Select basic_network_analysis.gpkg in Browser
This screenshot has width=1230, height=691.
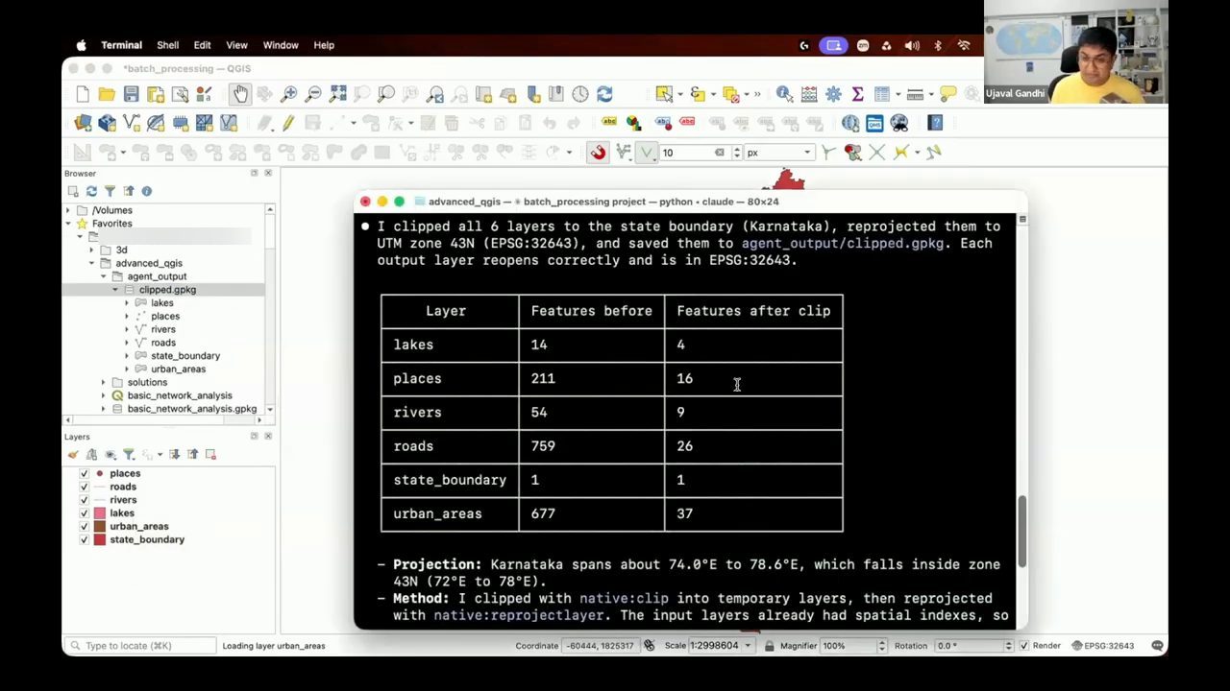[191, 409]
